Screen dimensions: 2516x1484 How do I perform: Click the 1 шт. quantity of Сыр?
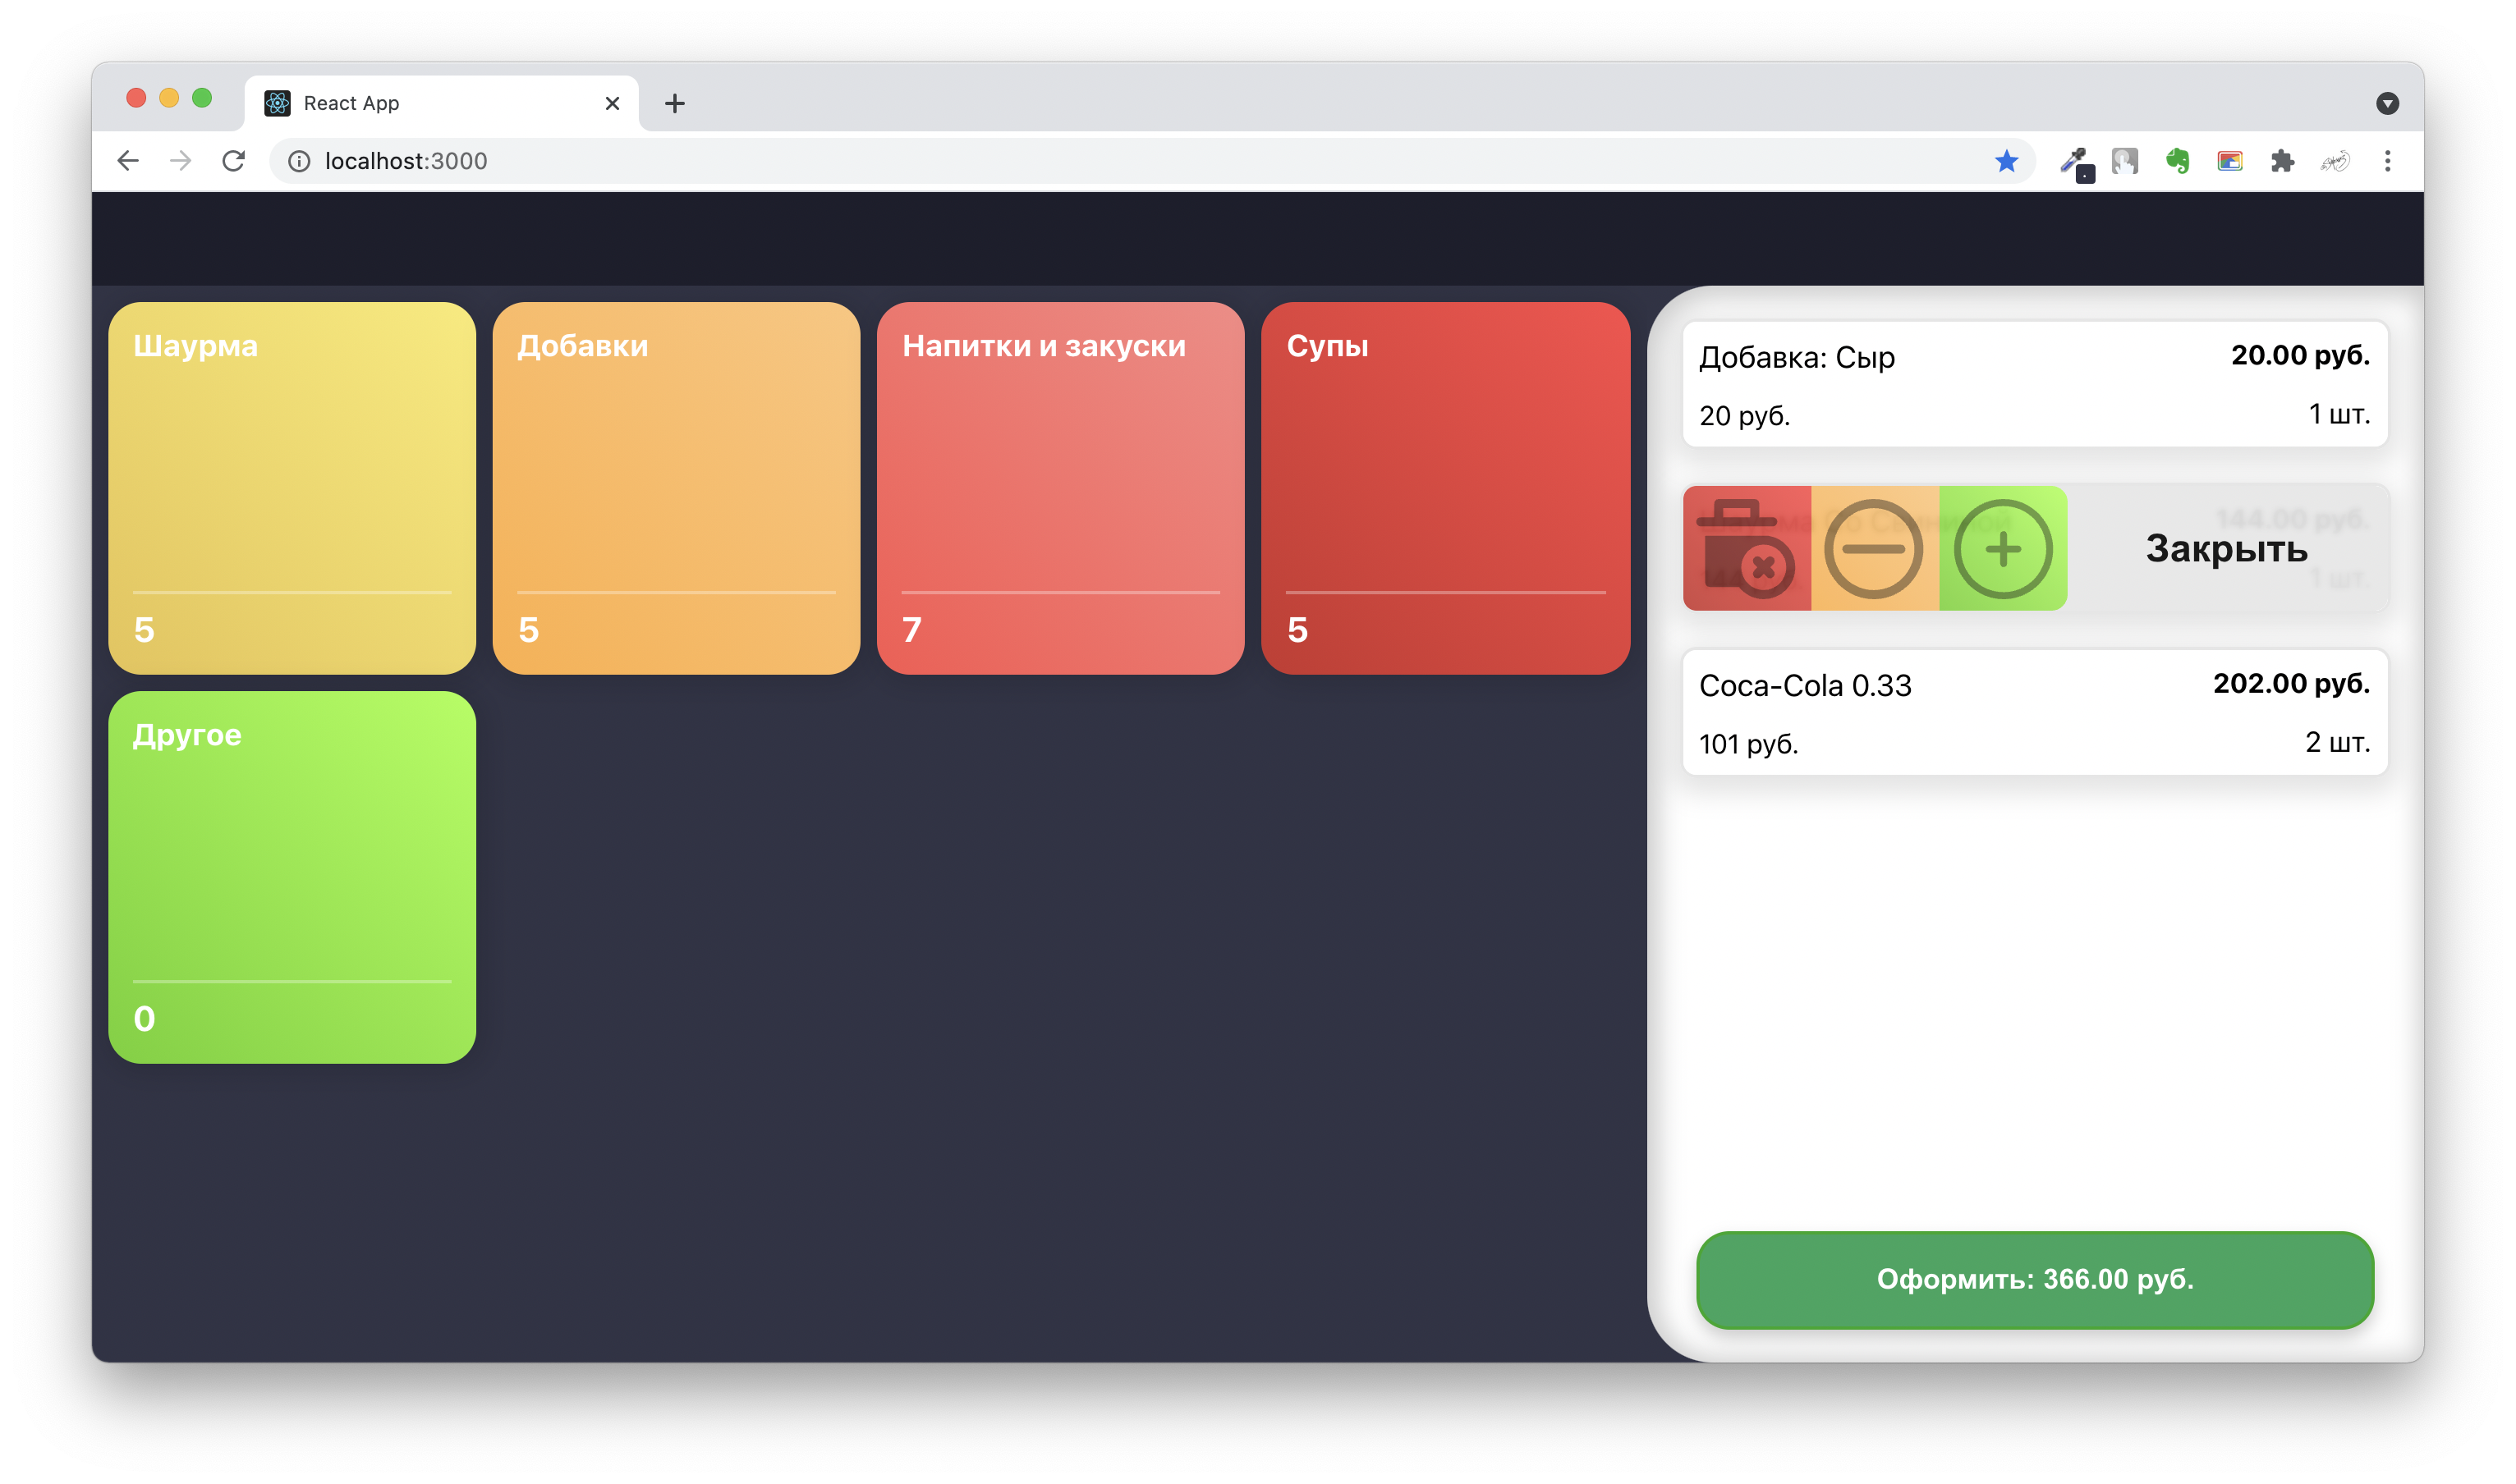tap(2339, 414)
